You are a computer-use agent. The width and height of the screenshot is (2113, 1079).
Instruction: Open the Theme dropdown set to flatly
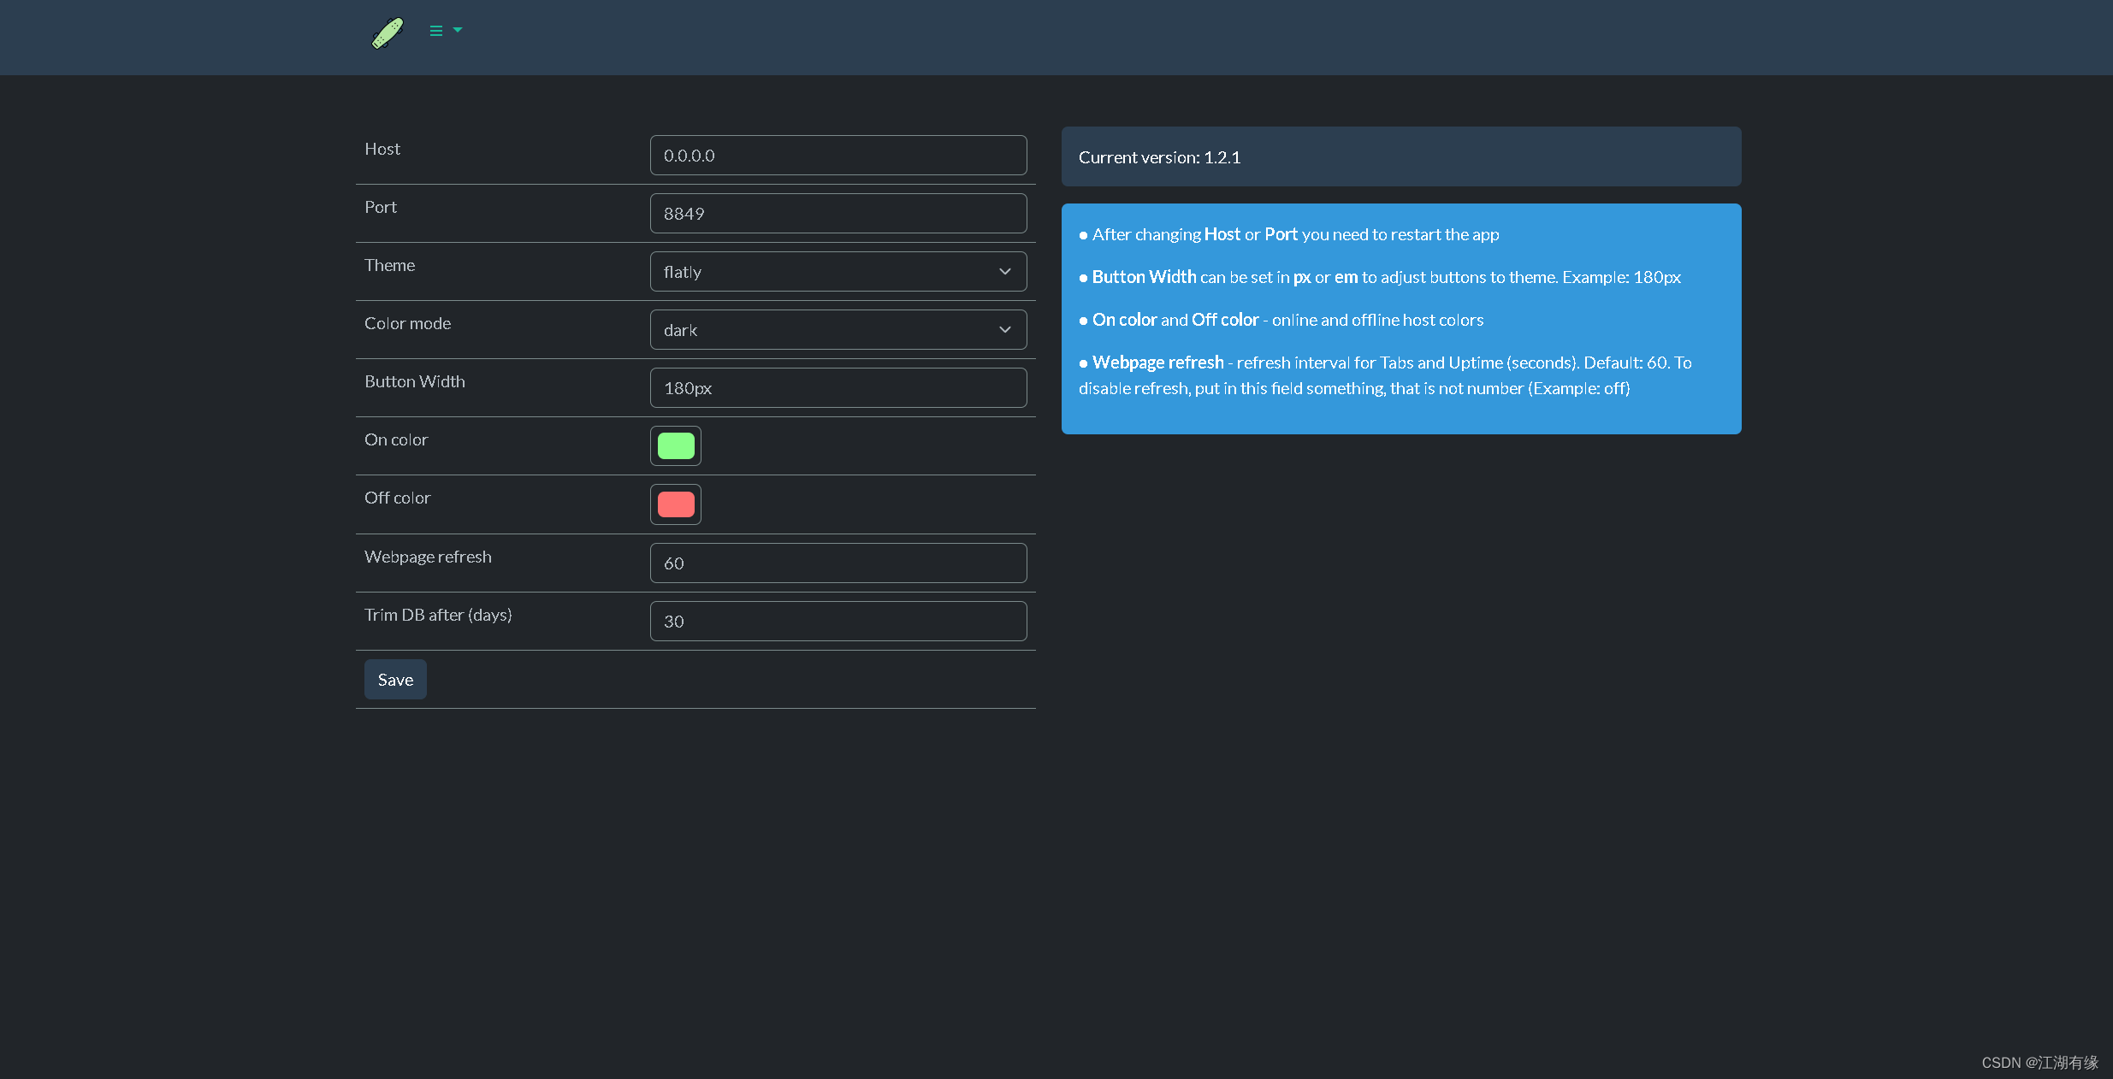pyautogui.click(x=821, y=272)
